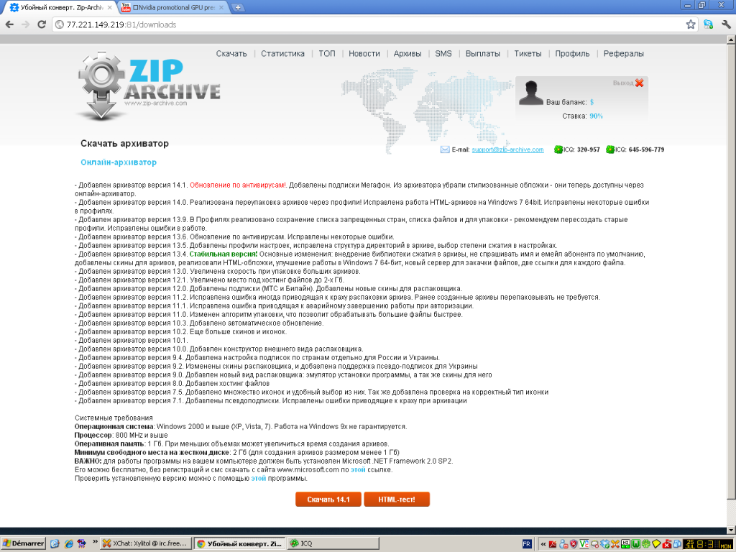Screen dimensions: 736x552
Task: Open the FTP quick launch icon
Action: click(x=82, y=543)
